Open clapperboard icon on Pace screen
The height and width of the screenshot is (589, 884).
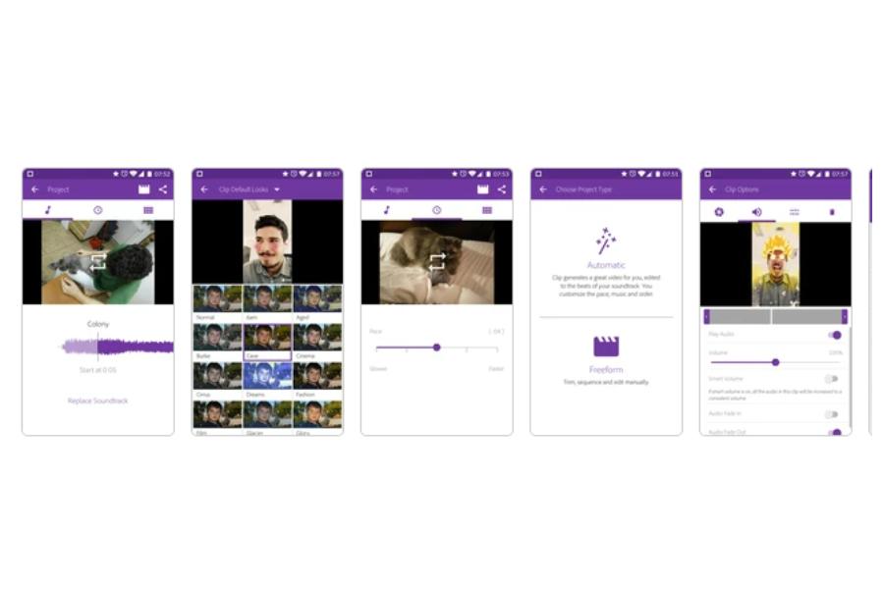(x=483, y=189)
